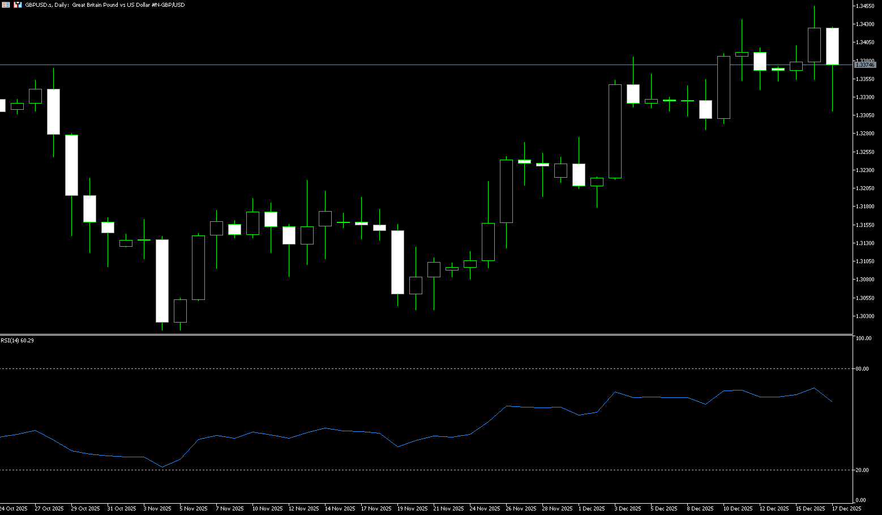This screenshot has width=882, height=515.
Task: Select the 1 Dec 2025 date label
Action: click(591, 509)
